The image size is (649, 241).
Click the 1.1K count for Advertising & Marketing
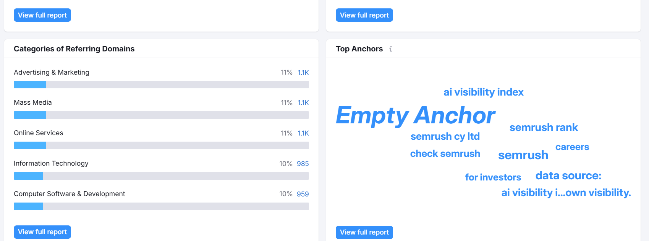(303, 72)
